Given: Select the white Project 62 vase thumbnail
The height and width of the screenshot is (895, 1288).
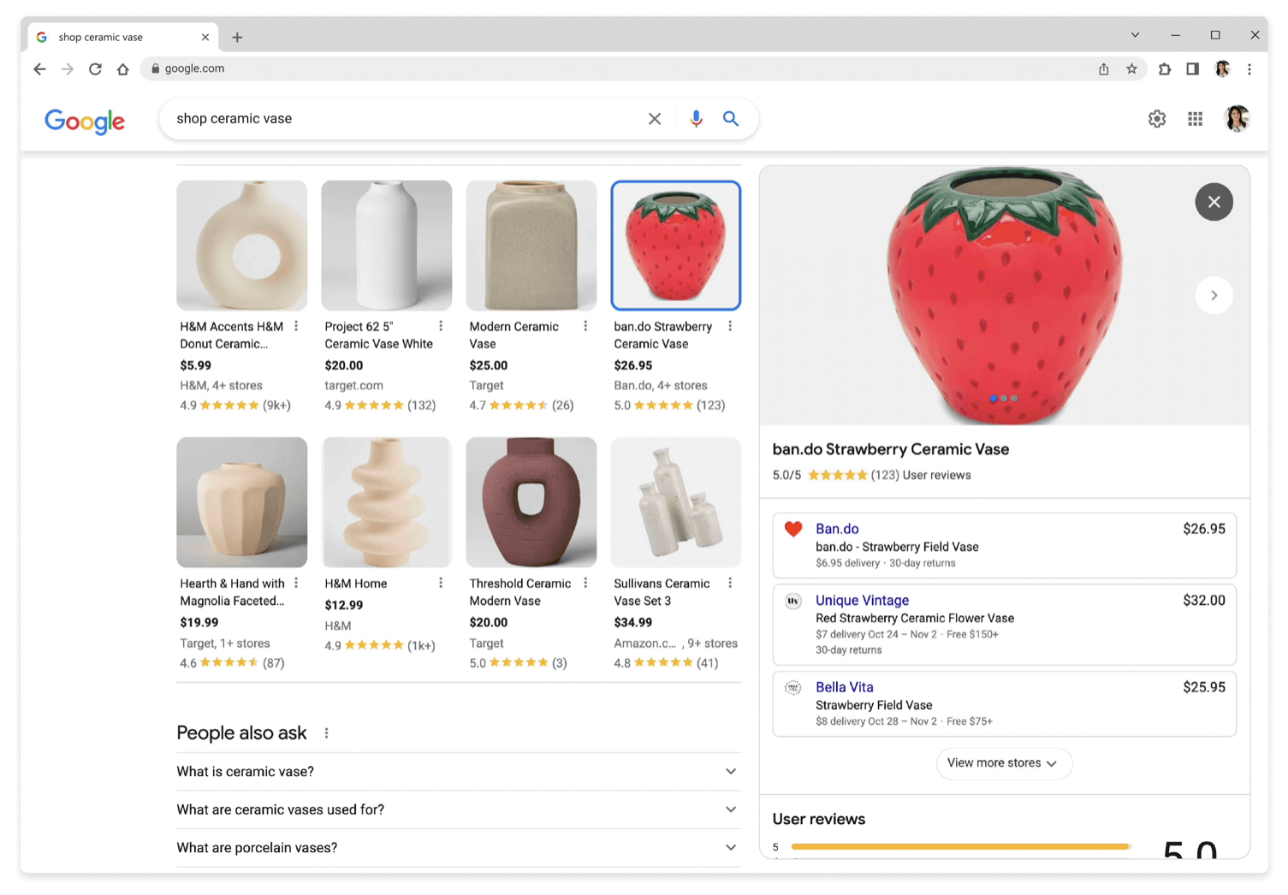Looking at the screenshot, I should pos(387,246).
